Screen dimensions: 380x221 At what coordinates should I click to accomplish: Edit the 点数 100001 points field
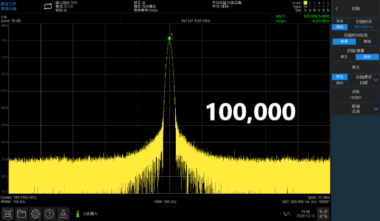click(355, 94)
